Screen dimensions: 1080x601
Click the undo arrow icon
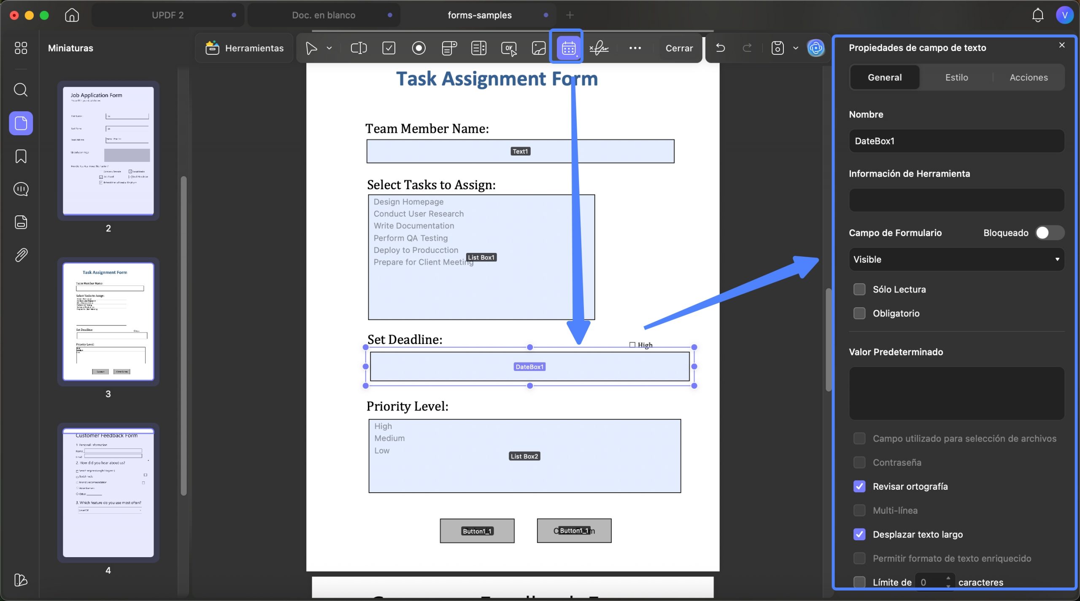point(720,48)
